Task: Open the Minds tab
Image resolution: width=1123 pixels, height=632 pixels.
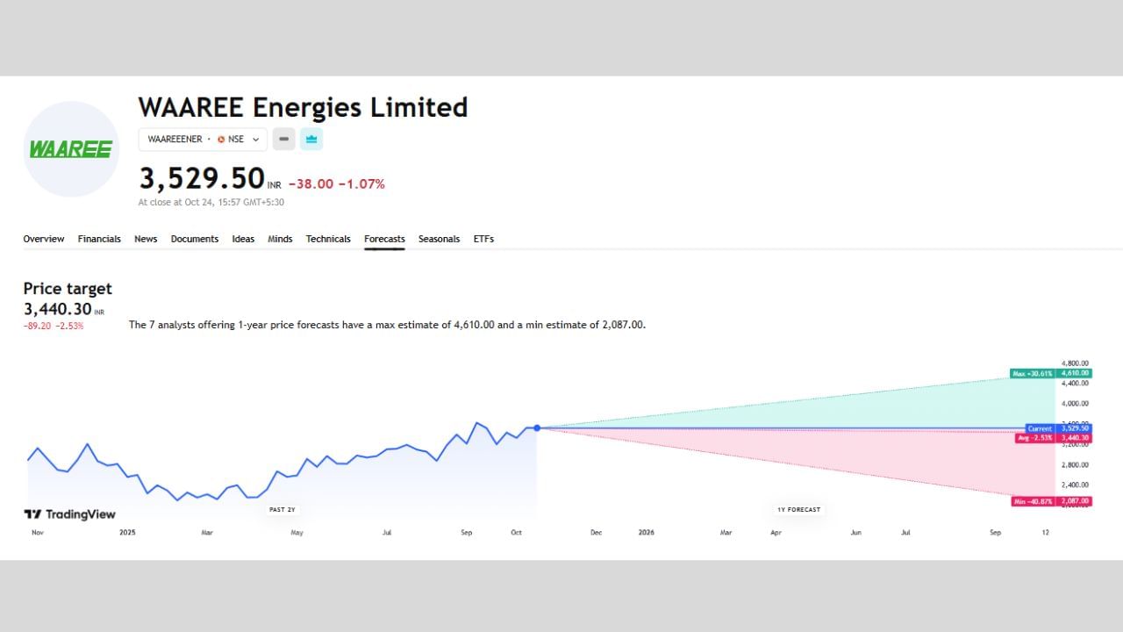Action: coord(280,238)
